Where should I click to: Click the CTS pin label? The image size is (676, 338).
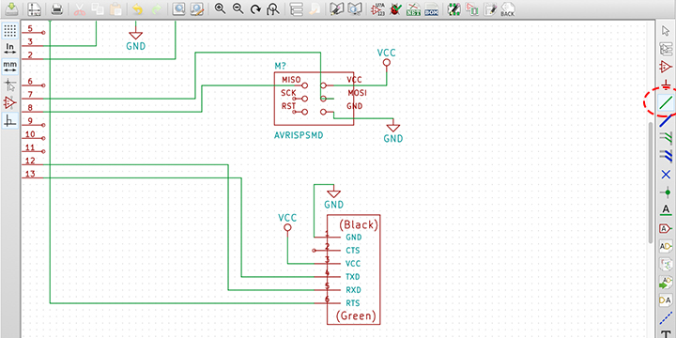click(353, 250)
